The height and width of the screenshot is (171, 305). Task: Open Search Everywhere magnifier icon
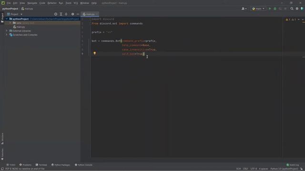tap(292, 9)
